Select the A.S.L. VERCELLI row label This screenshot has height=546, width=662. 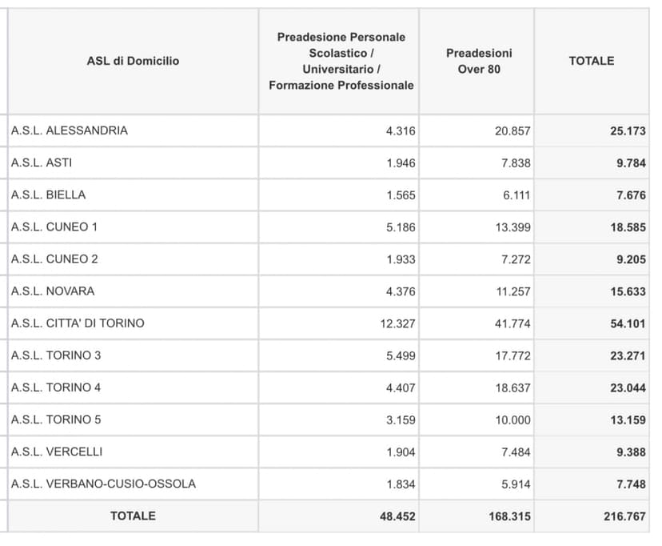click(x=57, y=452)
